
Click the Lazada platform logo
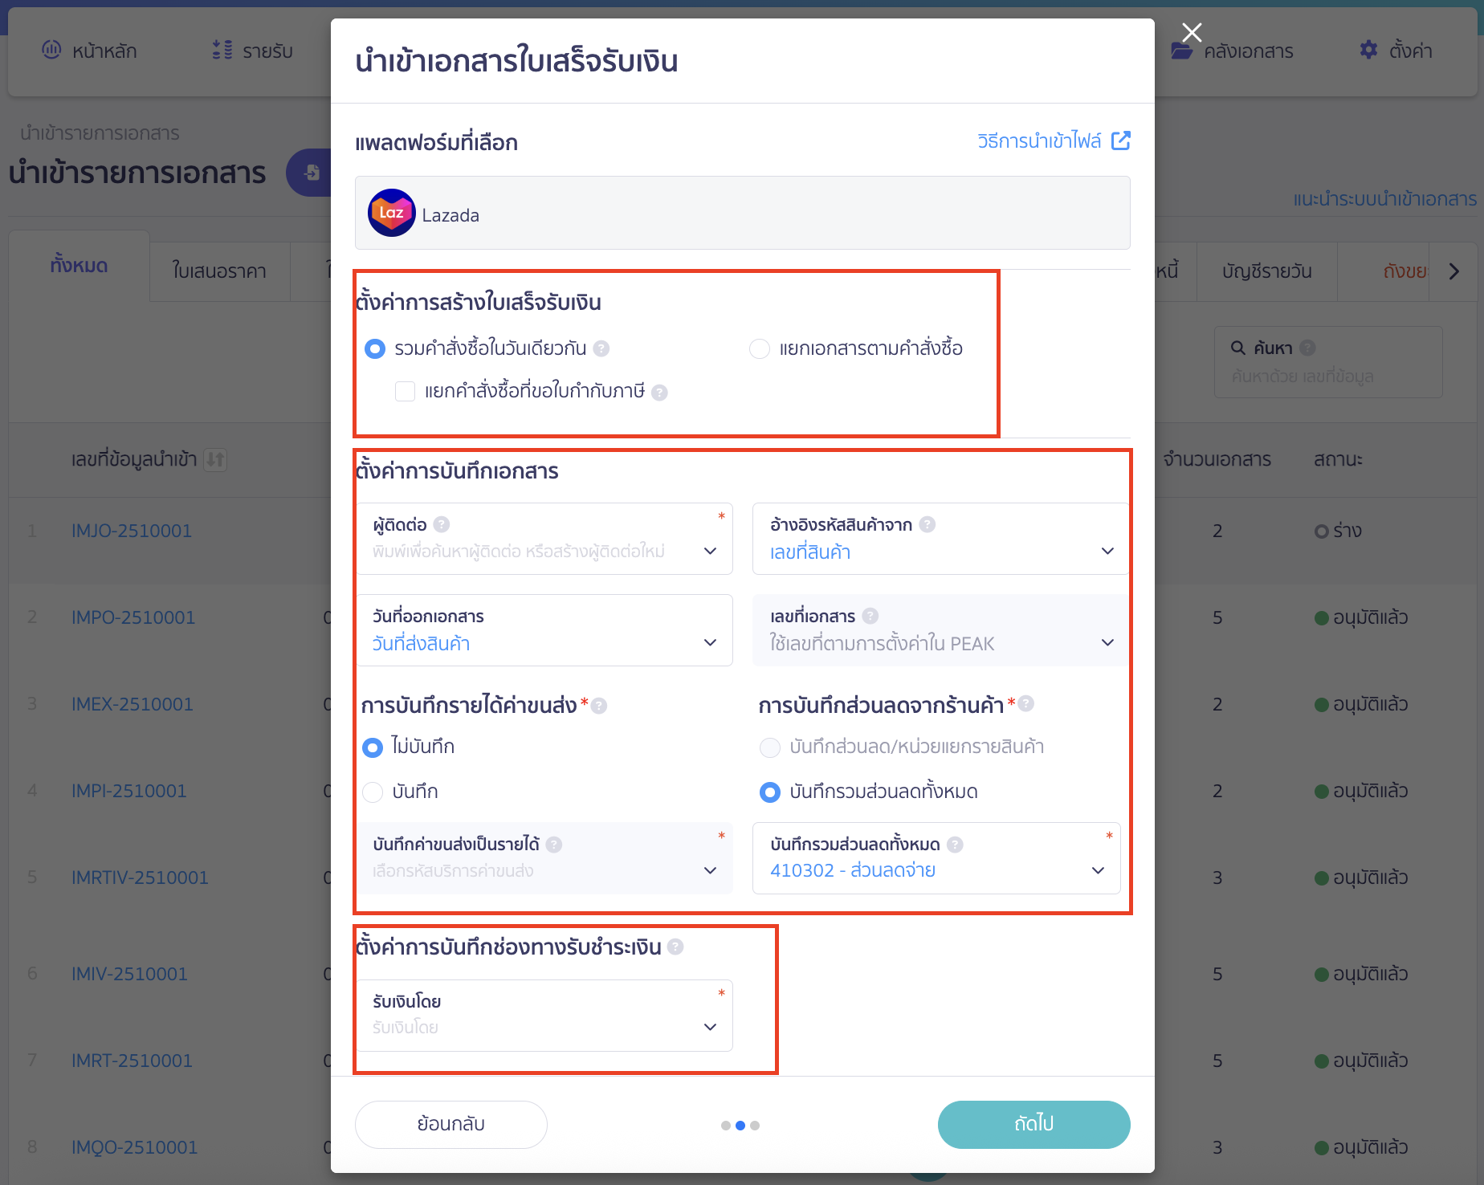391,214
